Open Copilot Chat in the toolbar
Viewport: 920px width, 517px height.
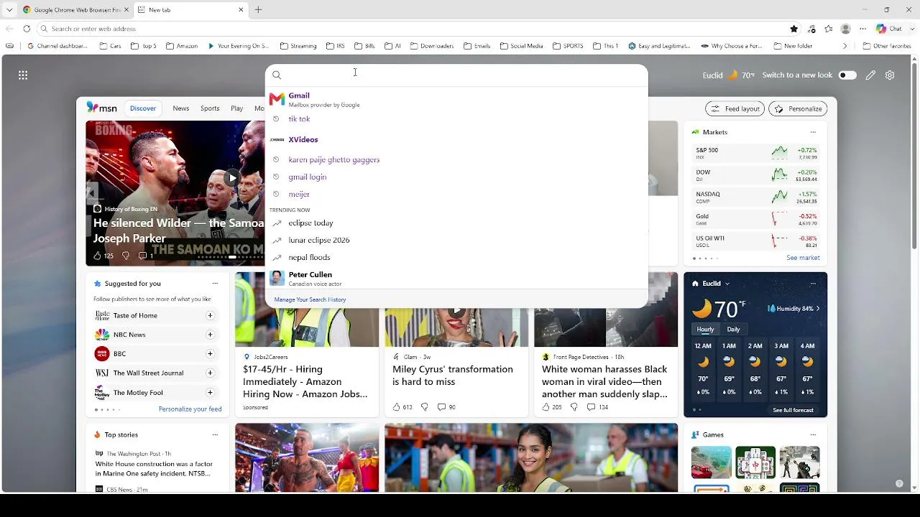point(889,29)
